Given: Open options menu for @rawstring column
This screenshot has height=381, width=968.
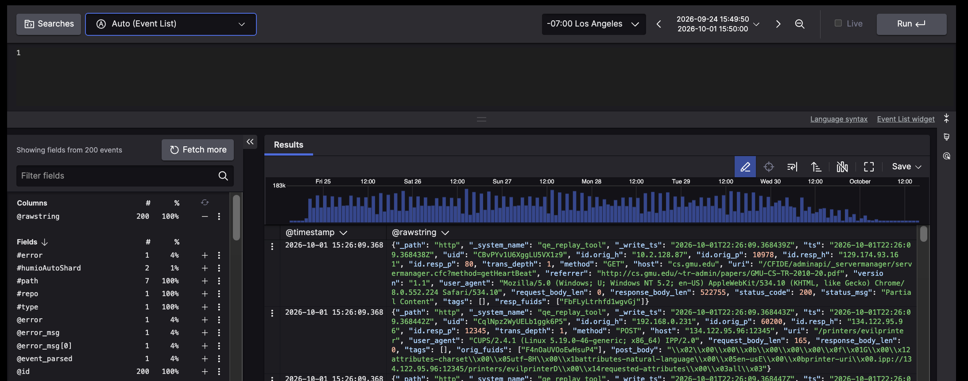Looking at the screenshot, I should click(x=219, y=216).
